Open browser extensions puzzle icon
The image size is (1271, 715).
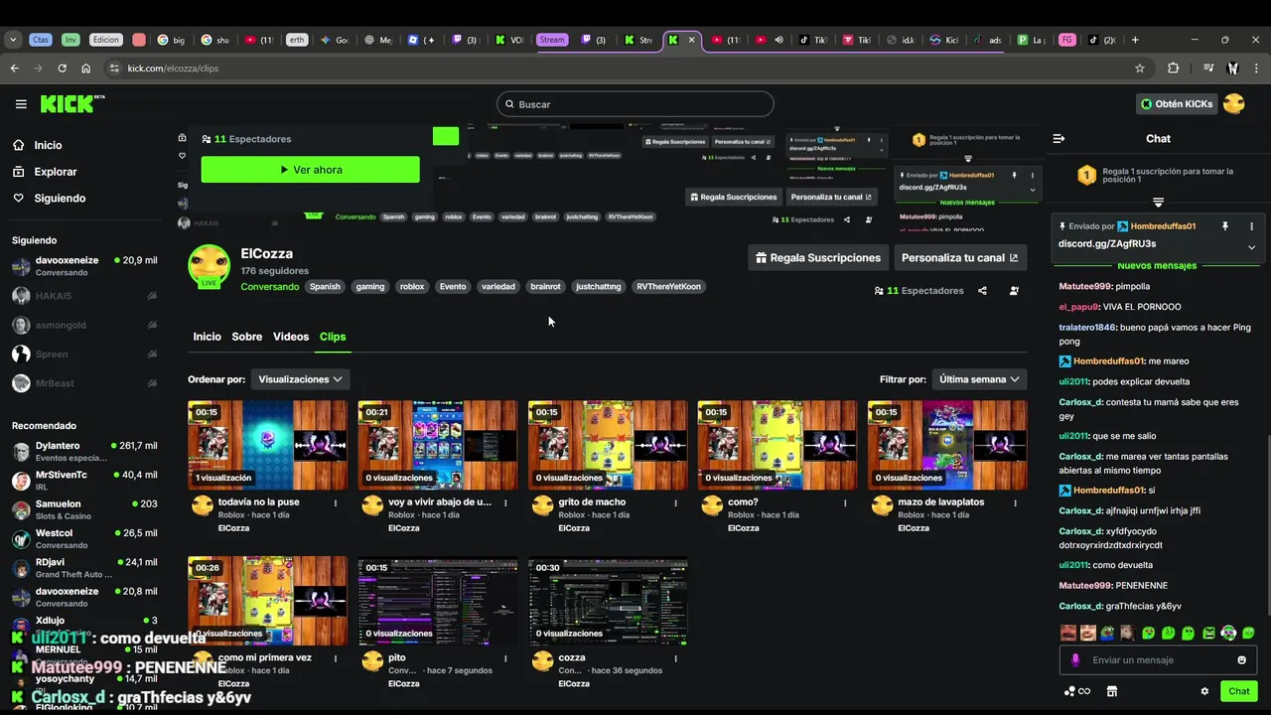pyautogui.click(x=1173, y=69)
